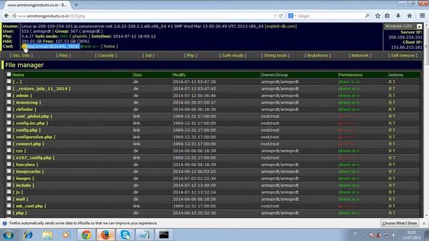429x241 pixels.
Task: Open the Sec. Info menu
Action: 21,55
